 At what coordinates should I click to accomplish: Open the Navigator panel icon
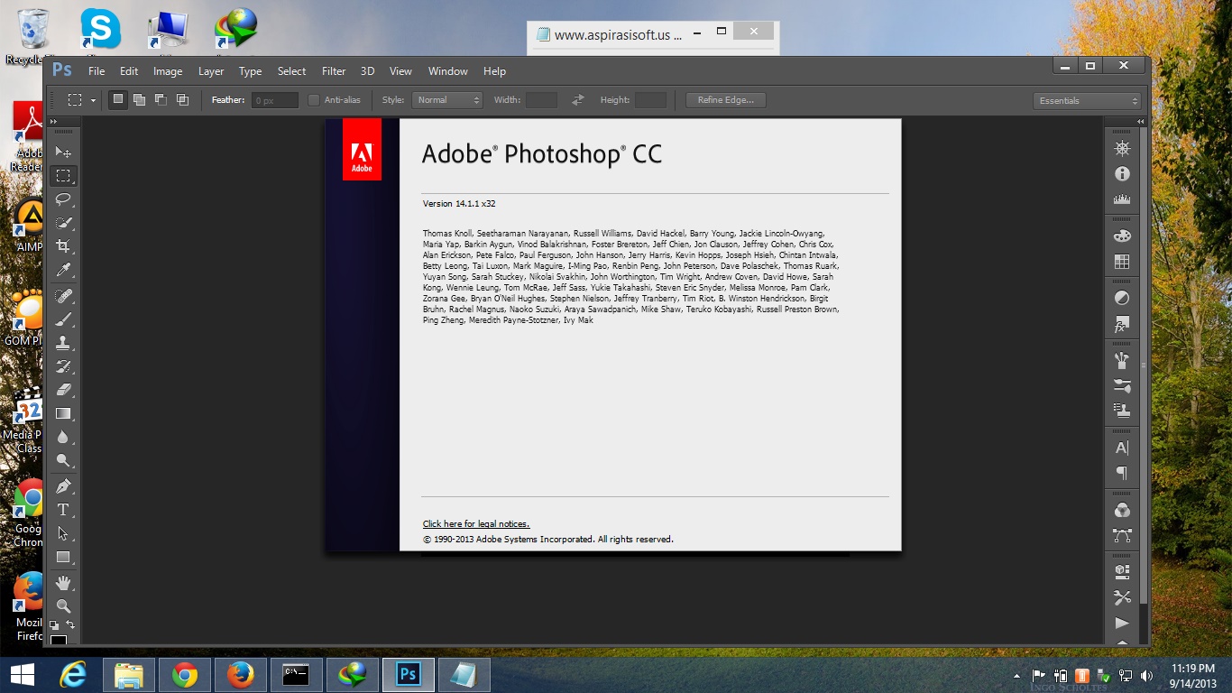pos(1122,149)
